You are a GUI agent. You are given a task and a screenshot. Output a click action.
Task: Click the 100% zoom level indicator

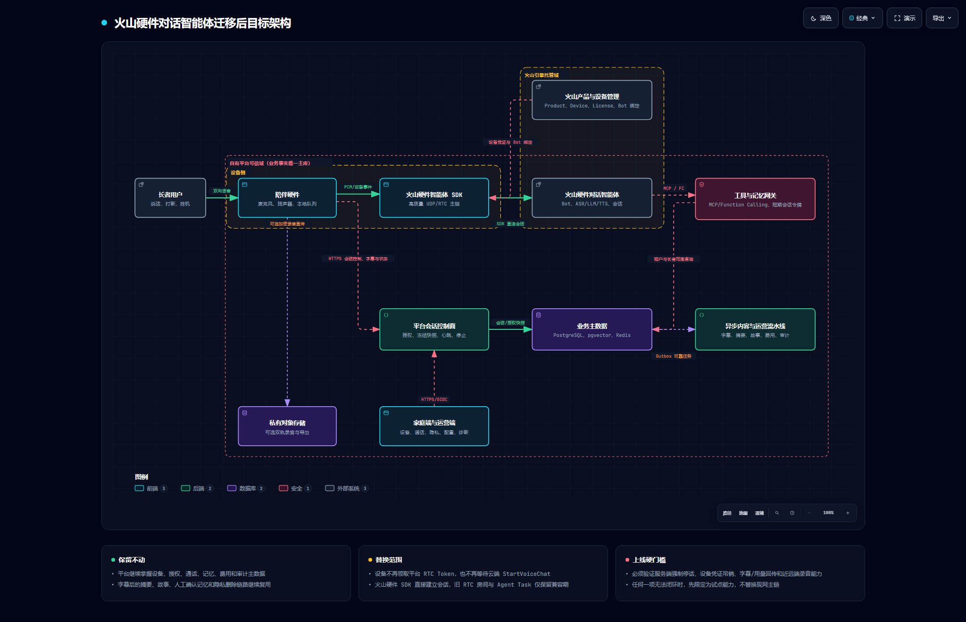[x=828, y=513]
